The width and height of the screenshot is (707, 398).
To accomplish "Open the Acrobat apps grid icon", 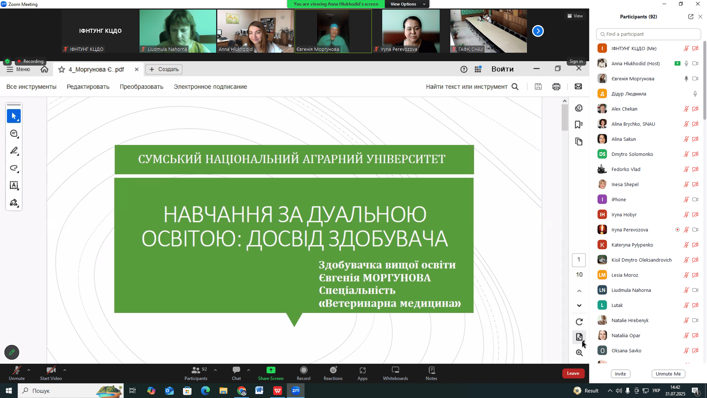I will click(x=478, y=69).
